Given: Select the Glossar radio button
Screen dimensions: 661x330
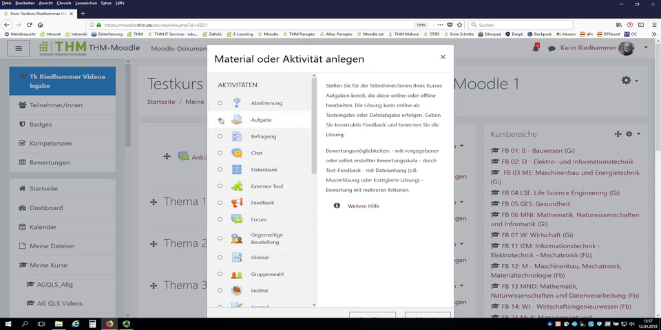Looking at the screenshot, I should (220, 257).
